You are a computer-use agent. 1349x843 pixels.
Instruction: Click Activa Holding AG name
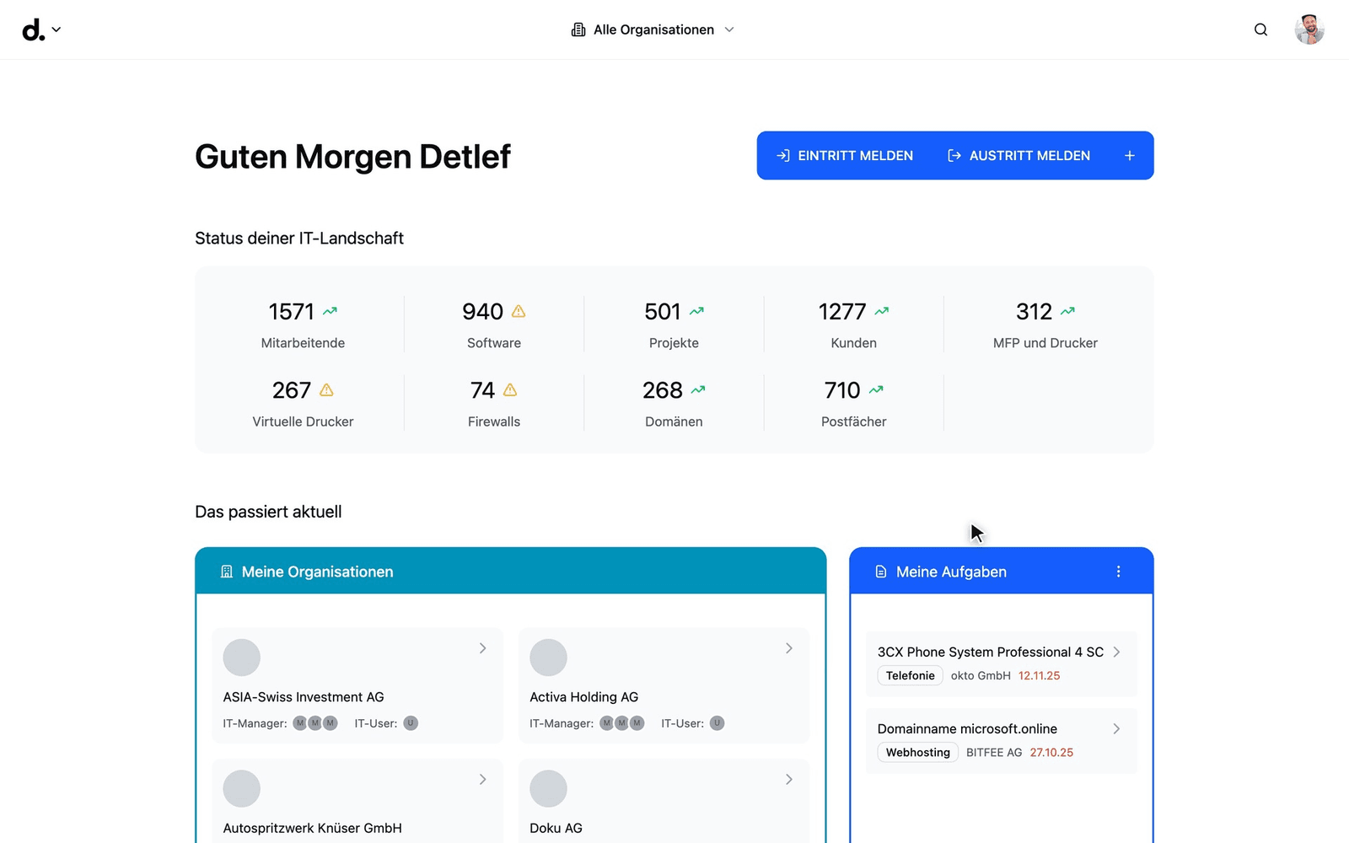583,697
